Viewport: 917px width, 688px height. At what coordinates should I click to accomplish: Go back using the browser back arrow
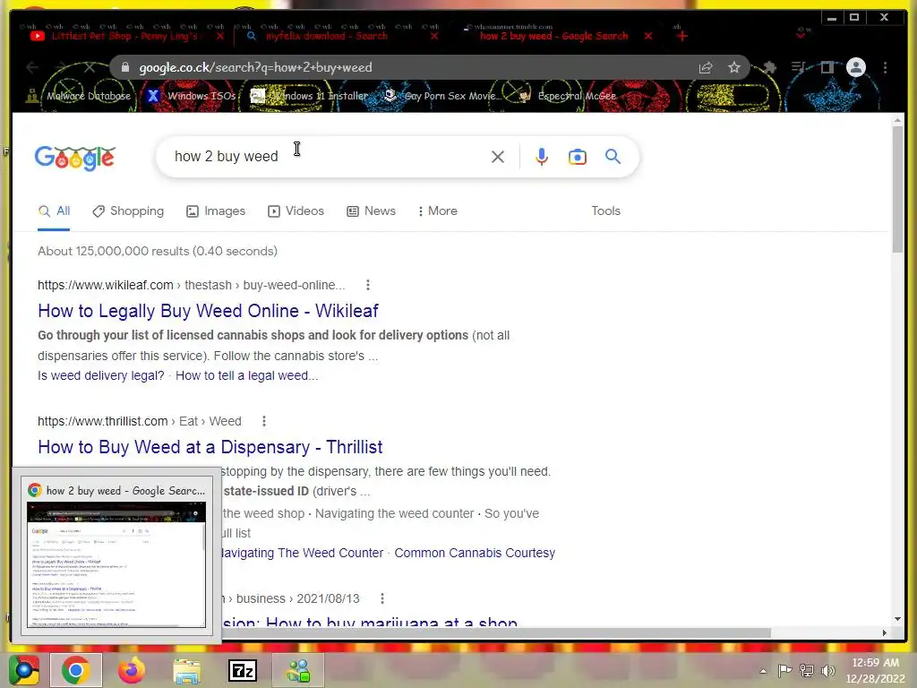click(x=32, y=67)
